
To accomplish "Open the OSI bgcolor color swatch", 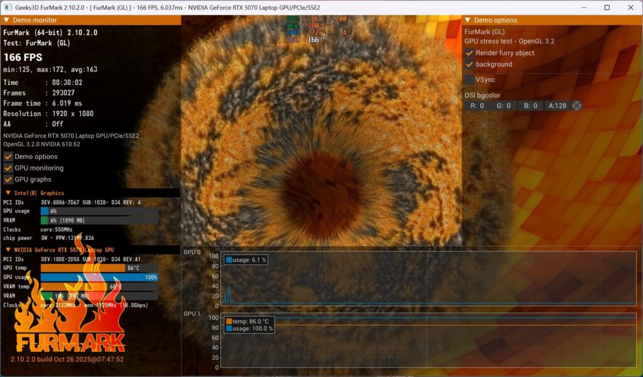I will pyautogui.click(x=576, y=106).
